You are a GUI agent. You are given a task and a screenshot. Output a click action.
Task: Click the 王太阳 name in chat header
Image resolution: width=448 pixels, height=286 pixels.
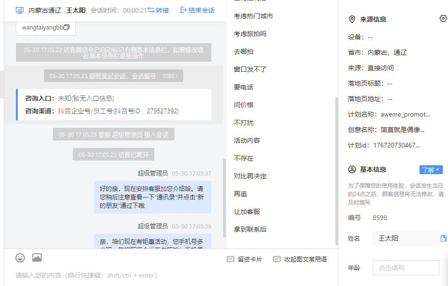coord(76,11)
